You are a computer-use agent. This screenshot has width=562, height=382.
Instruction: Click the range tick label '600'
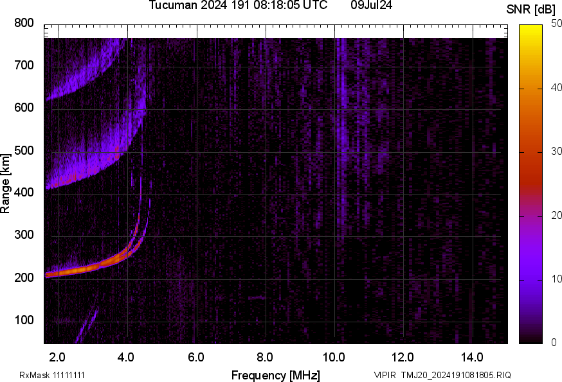tap(24, 108)
